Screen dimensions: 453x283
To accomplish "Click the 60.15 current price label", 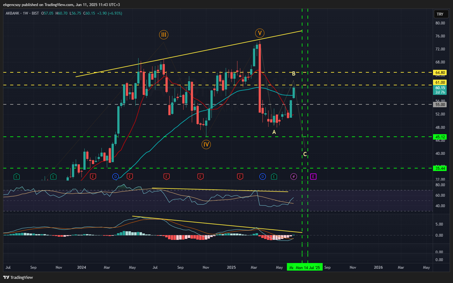I will (x=440, y=88).
